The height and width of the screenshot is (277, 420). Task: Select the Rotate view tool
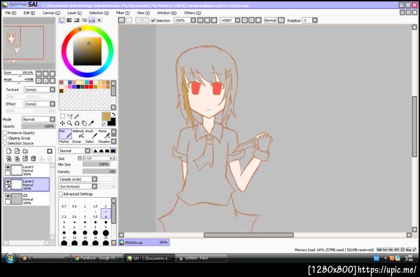(77, 123)
